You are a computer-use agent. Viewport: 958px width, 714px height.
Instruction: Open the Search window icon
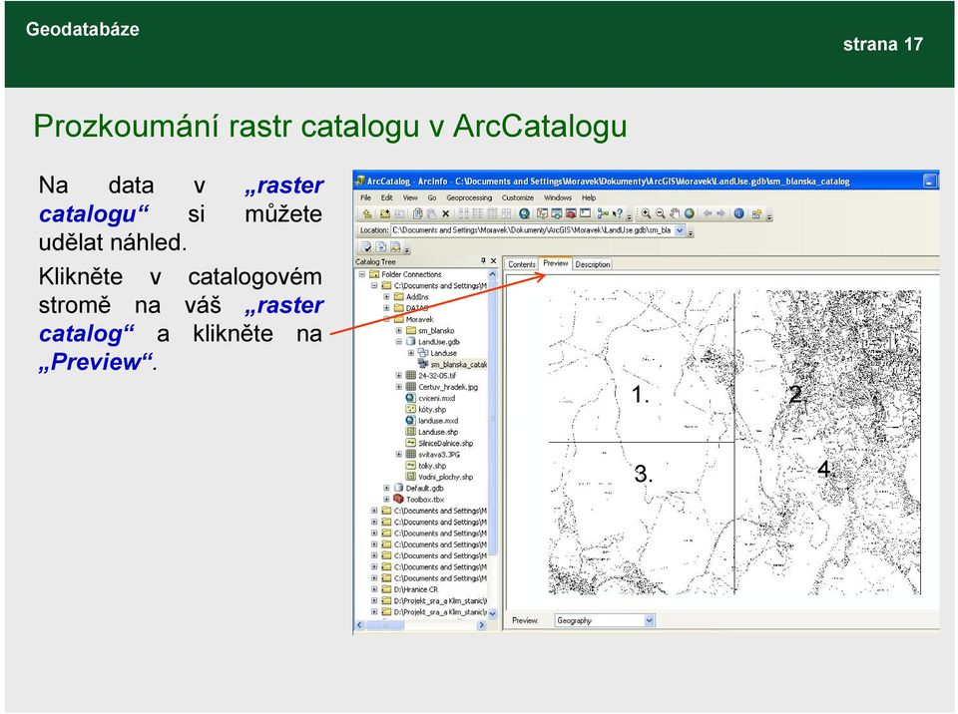click(x=557, y=213)
